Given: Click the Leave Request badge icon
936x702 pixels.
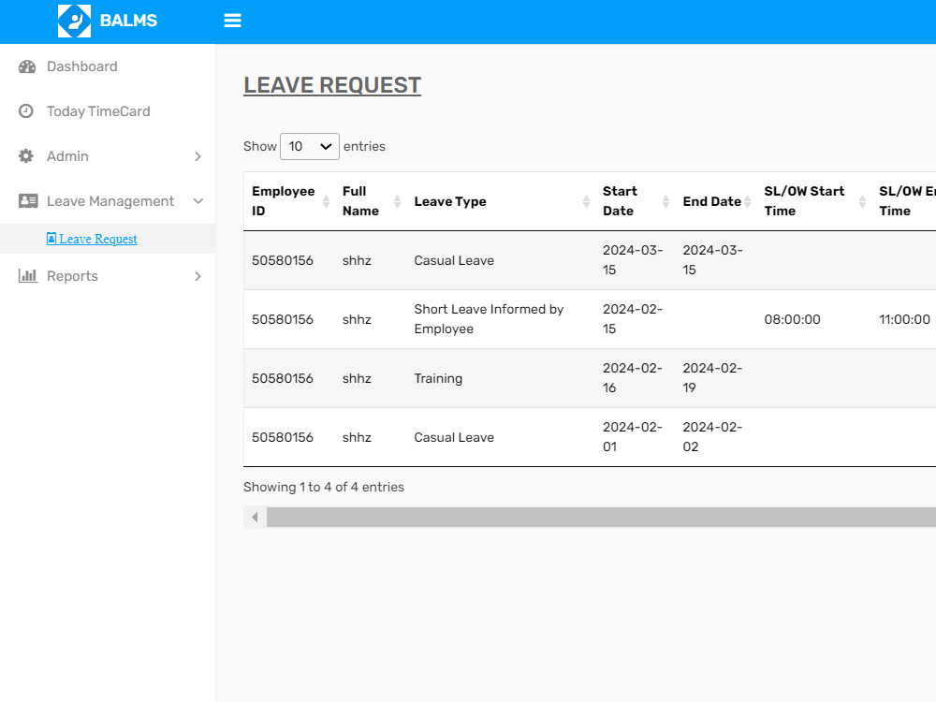Looking at the screenshot, I should (51, 239).
